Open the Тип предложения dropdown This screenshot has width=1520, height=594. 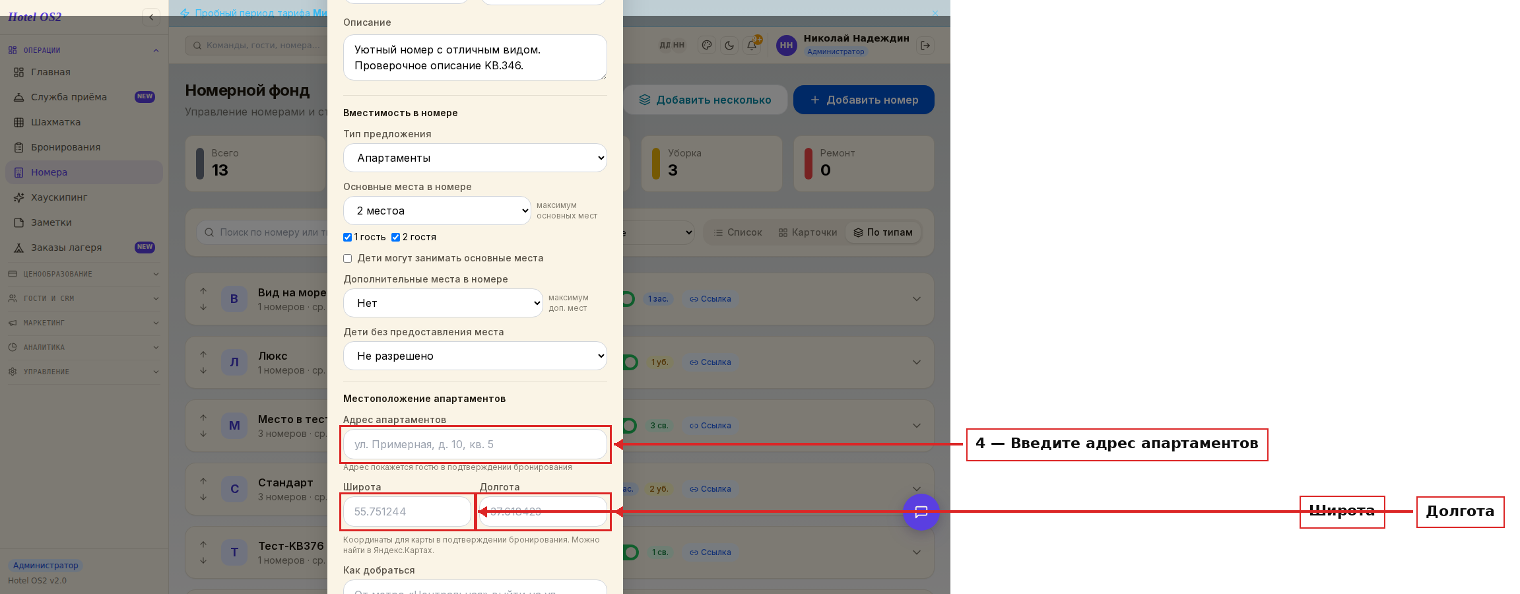tap(475, 158)
